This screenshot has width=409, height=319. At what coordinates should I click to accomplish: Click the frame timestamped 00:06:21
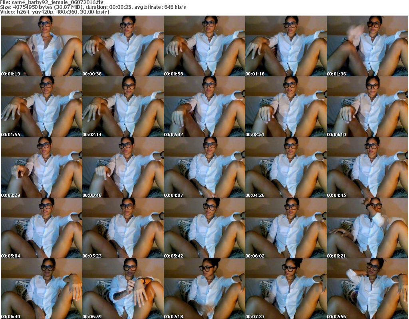click(367, 228)
